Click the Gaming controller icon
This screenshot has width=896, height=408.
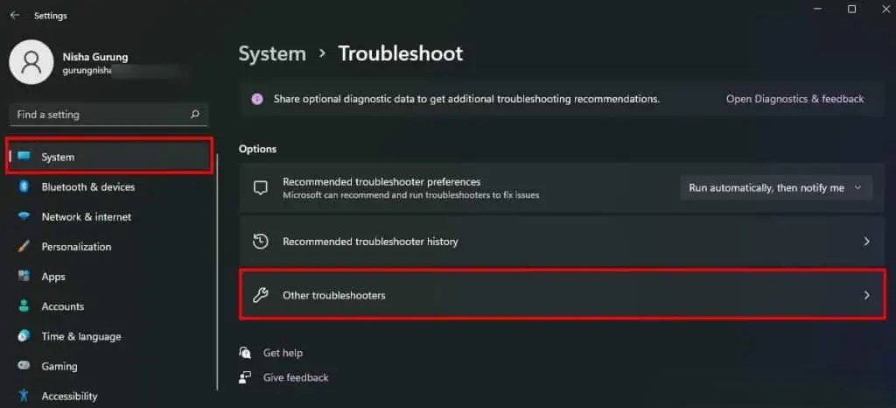point(24,366)
